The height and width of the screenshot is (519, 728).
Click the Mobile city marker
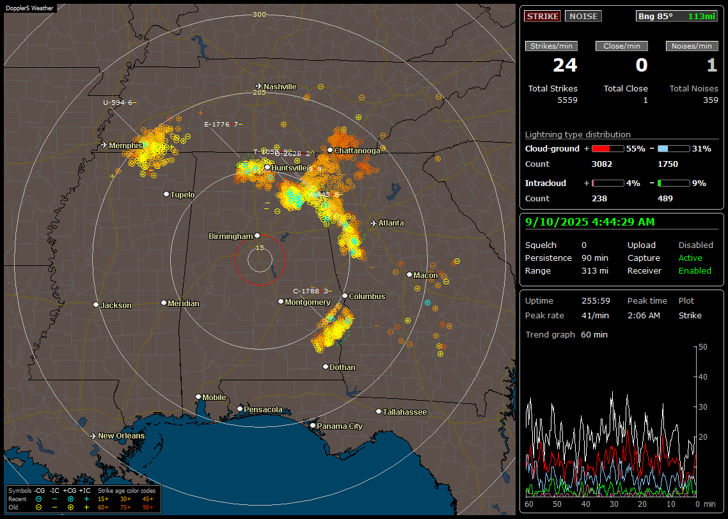pos(198,397)
